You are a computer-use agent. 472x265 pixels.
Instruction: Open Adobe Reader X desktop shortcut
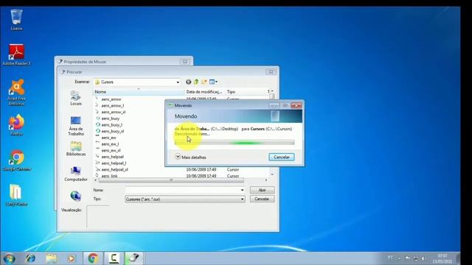16,54
